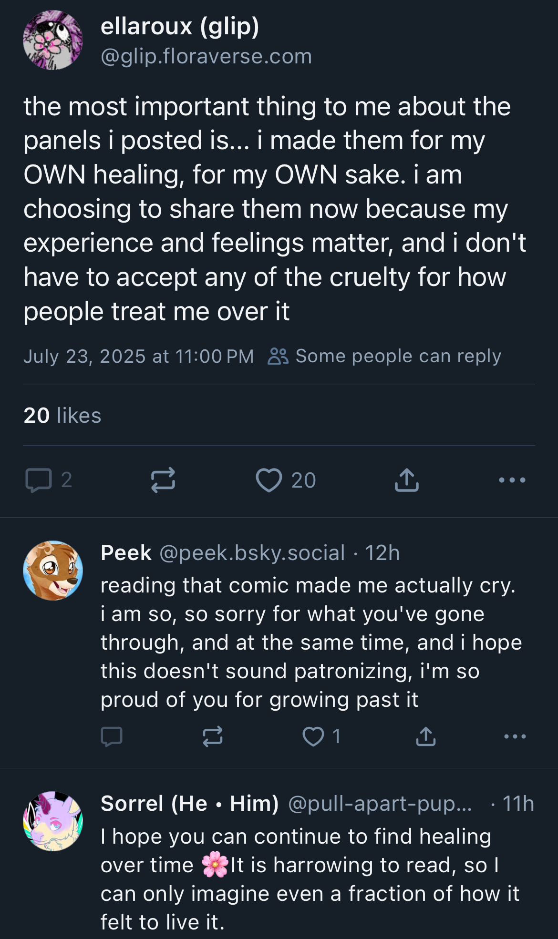558x939 pixels.
Task: Open Sorrel (He • Him) display name
Action: pos(190,804)
